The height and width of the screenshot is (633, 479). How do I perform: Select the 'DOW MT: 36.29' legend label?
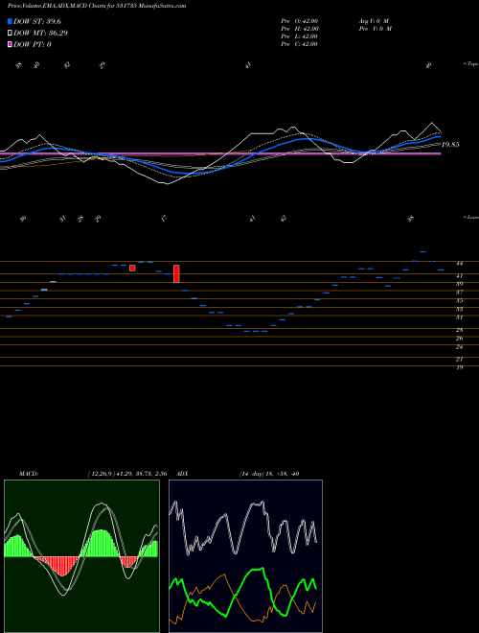40,33
